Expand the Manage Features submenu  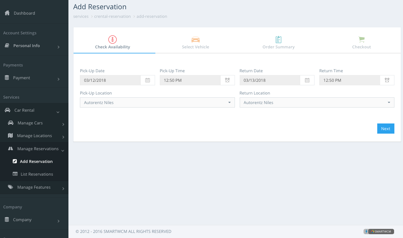[34, 187]
